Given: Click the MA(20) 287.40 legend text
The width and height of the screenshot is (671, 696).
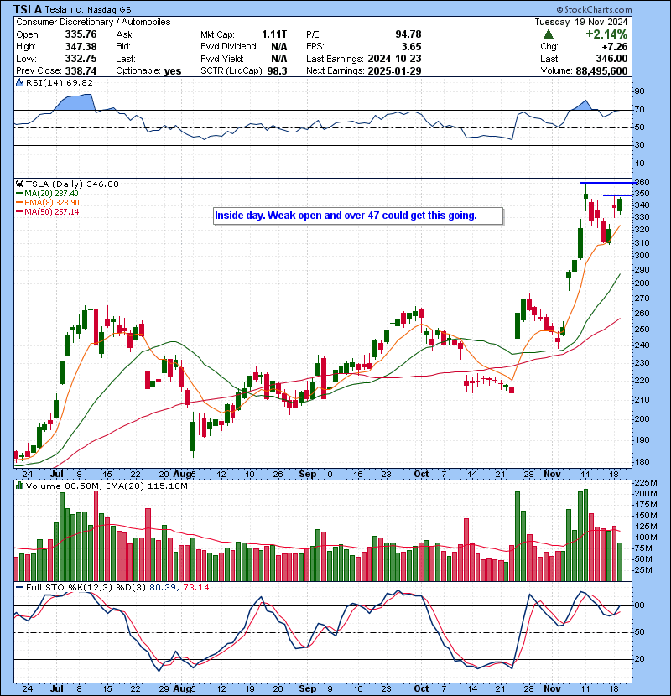Looking at the screenshot, I should pos(51,194).
